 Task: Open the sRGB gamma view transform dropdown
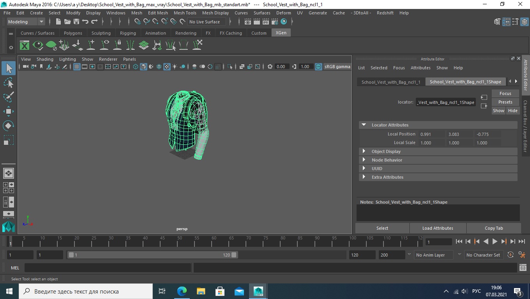click(337, 67)
